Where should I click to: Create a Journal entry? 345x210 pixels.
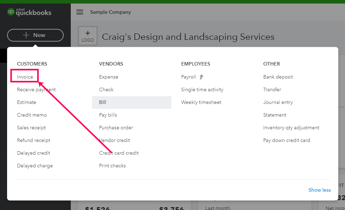[x=278, y=103]
